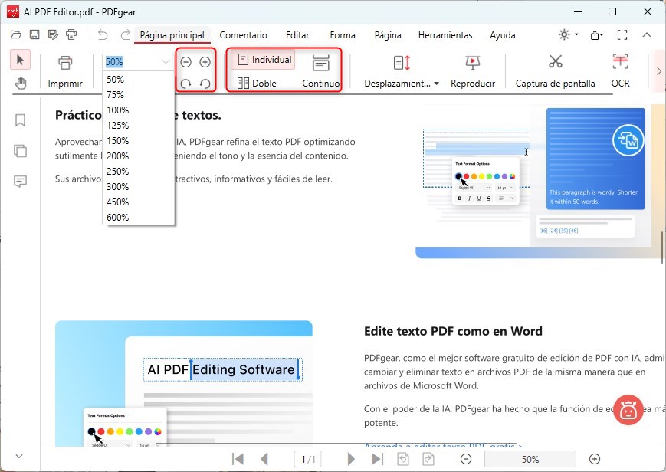This screenshot has width=666, height=472.
Task: Open the Herramientas tab
Action: [445, 34]
